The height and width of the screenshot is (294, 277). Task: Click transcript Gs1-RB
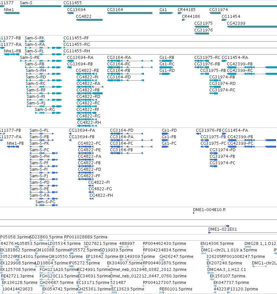click(167, 58)
